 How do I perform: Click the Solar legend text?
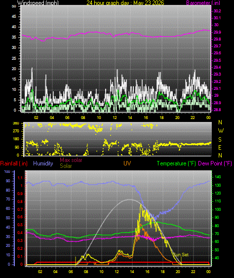(66, 166)
